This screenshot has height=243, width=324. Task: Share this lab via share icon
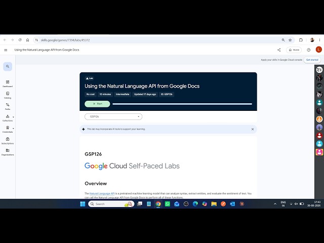click(279, 50)
